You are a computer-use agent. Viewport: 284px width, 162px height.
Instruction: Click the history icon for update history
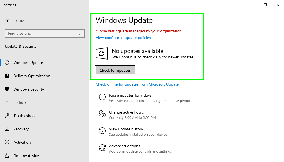pyautogui.click(x=102, y=131)
